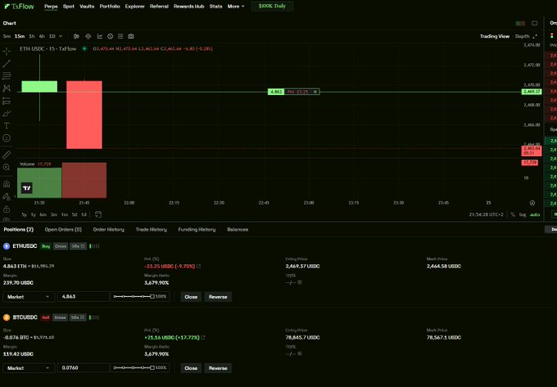Open the emoji icons tool
Screen dimensions: 557x387
tap(7, 138)
